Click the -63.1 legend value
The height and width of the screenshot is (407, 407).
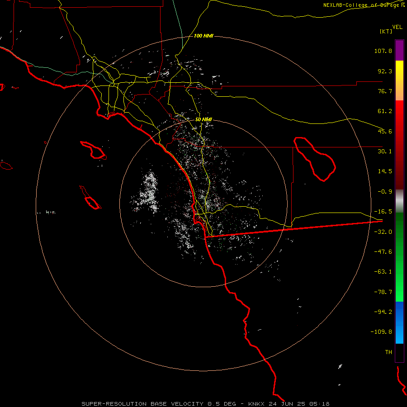pos(383,272)
